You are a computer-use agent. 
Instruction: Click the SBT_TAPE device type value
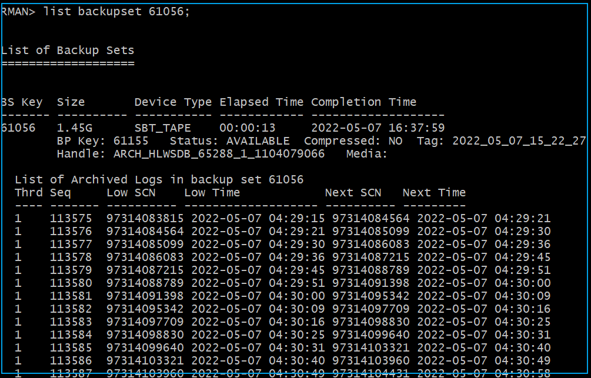pyautogui.click(x=162, y=128)
